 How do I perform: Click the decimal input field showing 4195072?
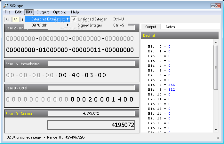(x=91, y=125)
